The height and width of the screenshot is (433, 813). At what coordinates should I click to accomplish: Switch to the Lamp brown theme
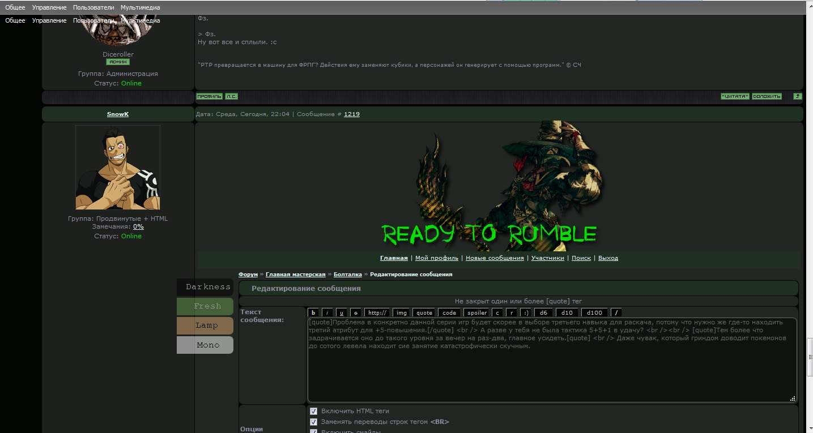pyautogui.click(x=205, y=325)
